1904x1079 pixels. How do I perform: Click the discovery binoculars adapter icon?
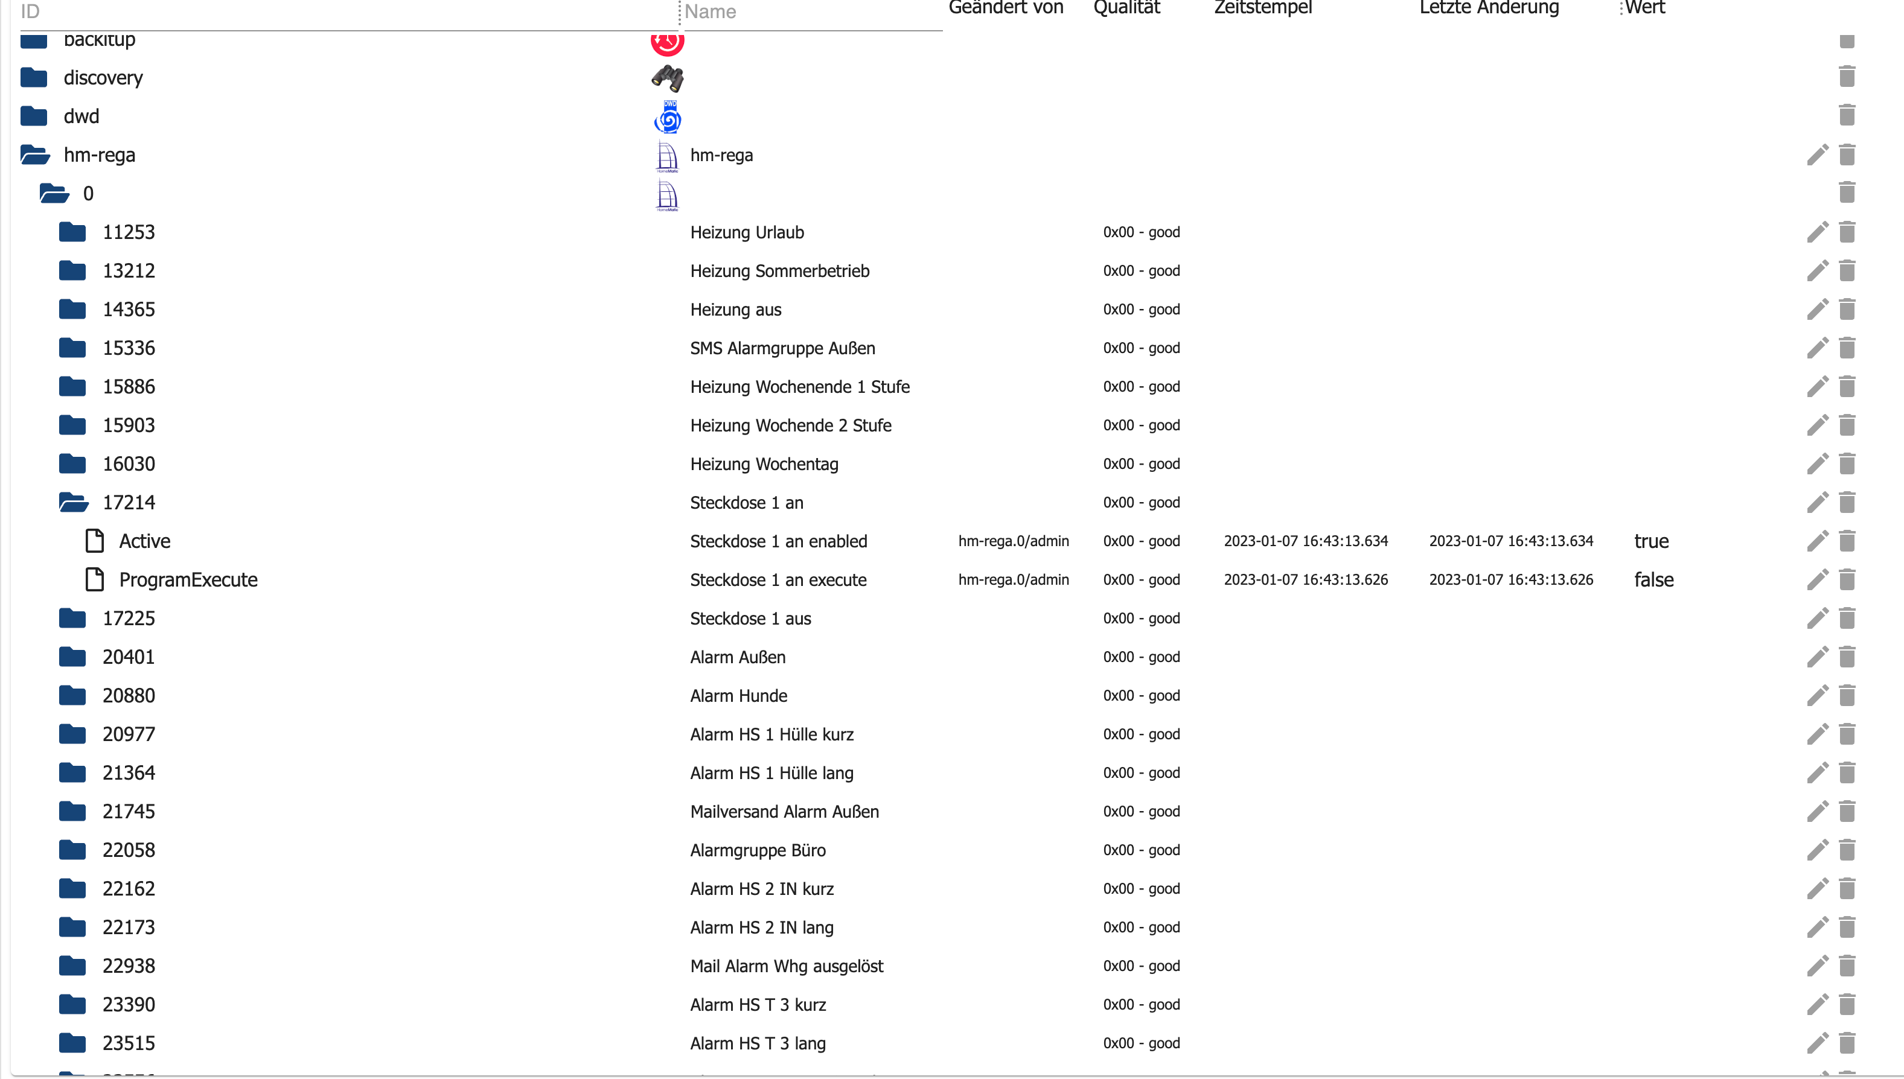pos(667,78)
